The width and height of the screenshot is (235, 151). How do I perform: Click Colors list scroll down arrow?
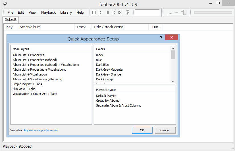[x=173, y=81]
